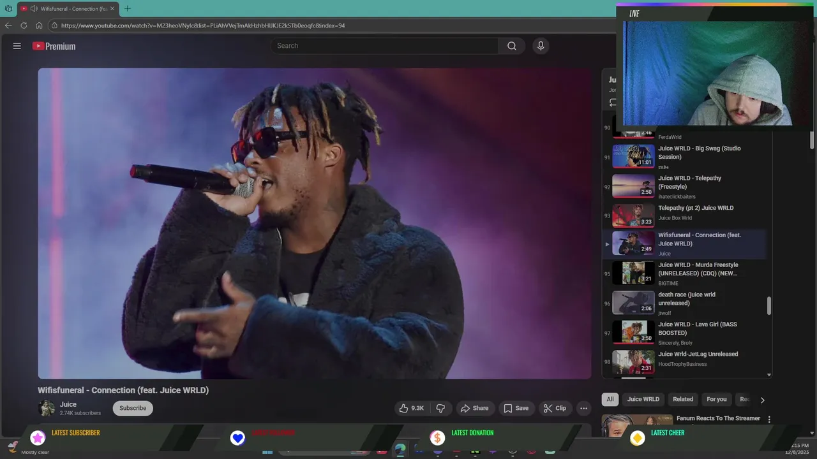Open more actions ellipsis below the video
Screen dimensions: 817x459
(583, 408)
